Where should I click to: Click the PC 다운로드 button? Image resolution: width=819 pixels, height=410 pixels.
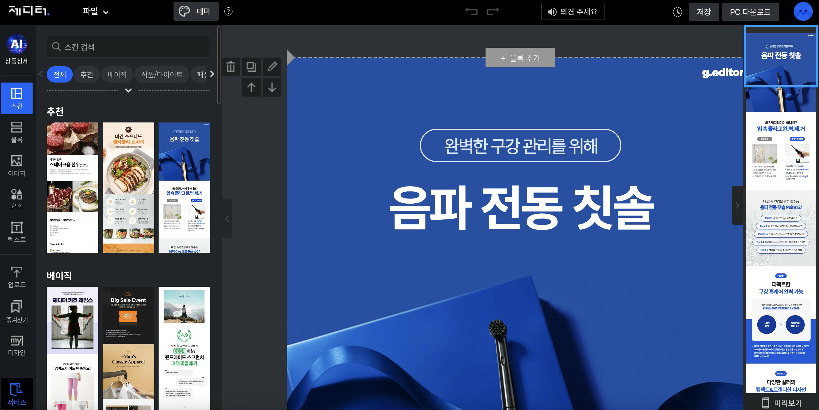pos(750,12)
